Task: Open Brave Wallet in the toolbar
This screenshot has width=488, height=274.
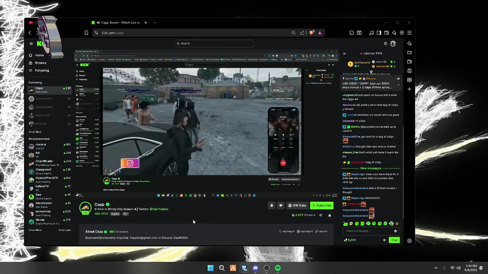Action: 387,33
